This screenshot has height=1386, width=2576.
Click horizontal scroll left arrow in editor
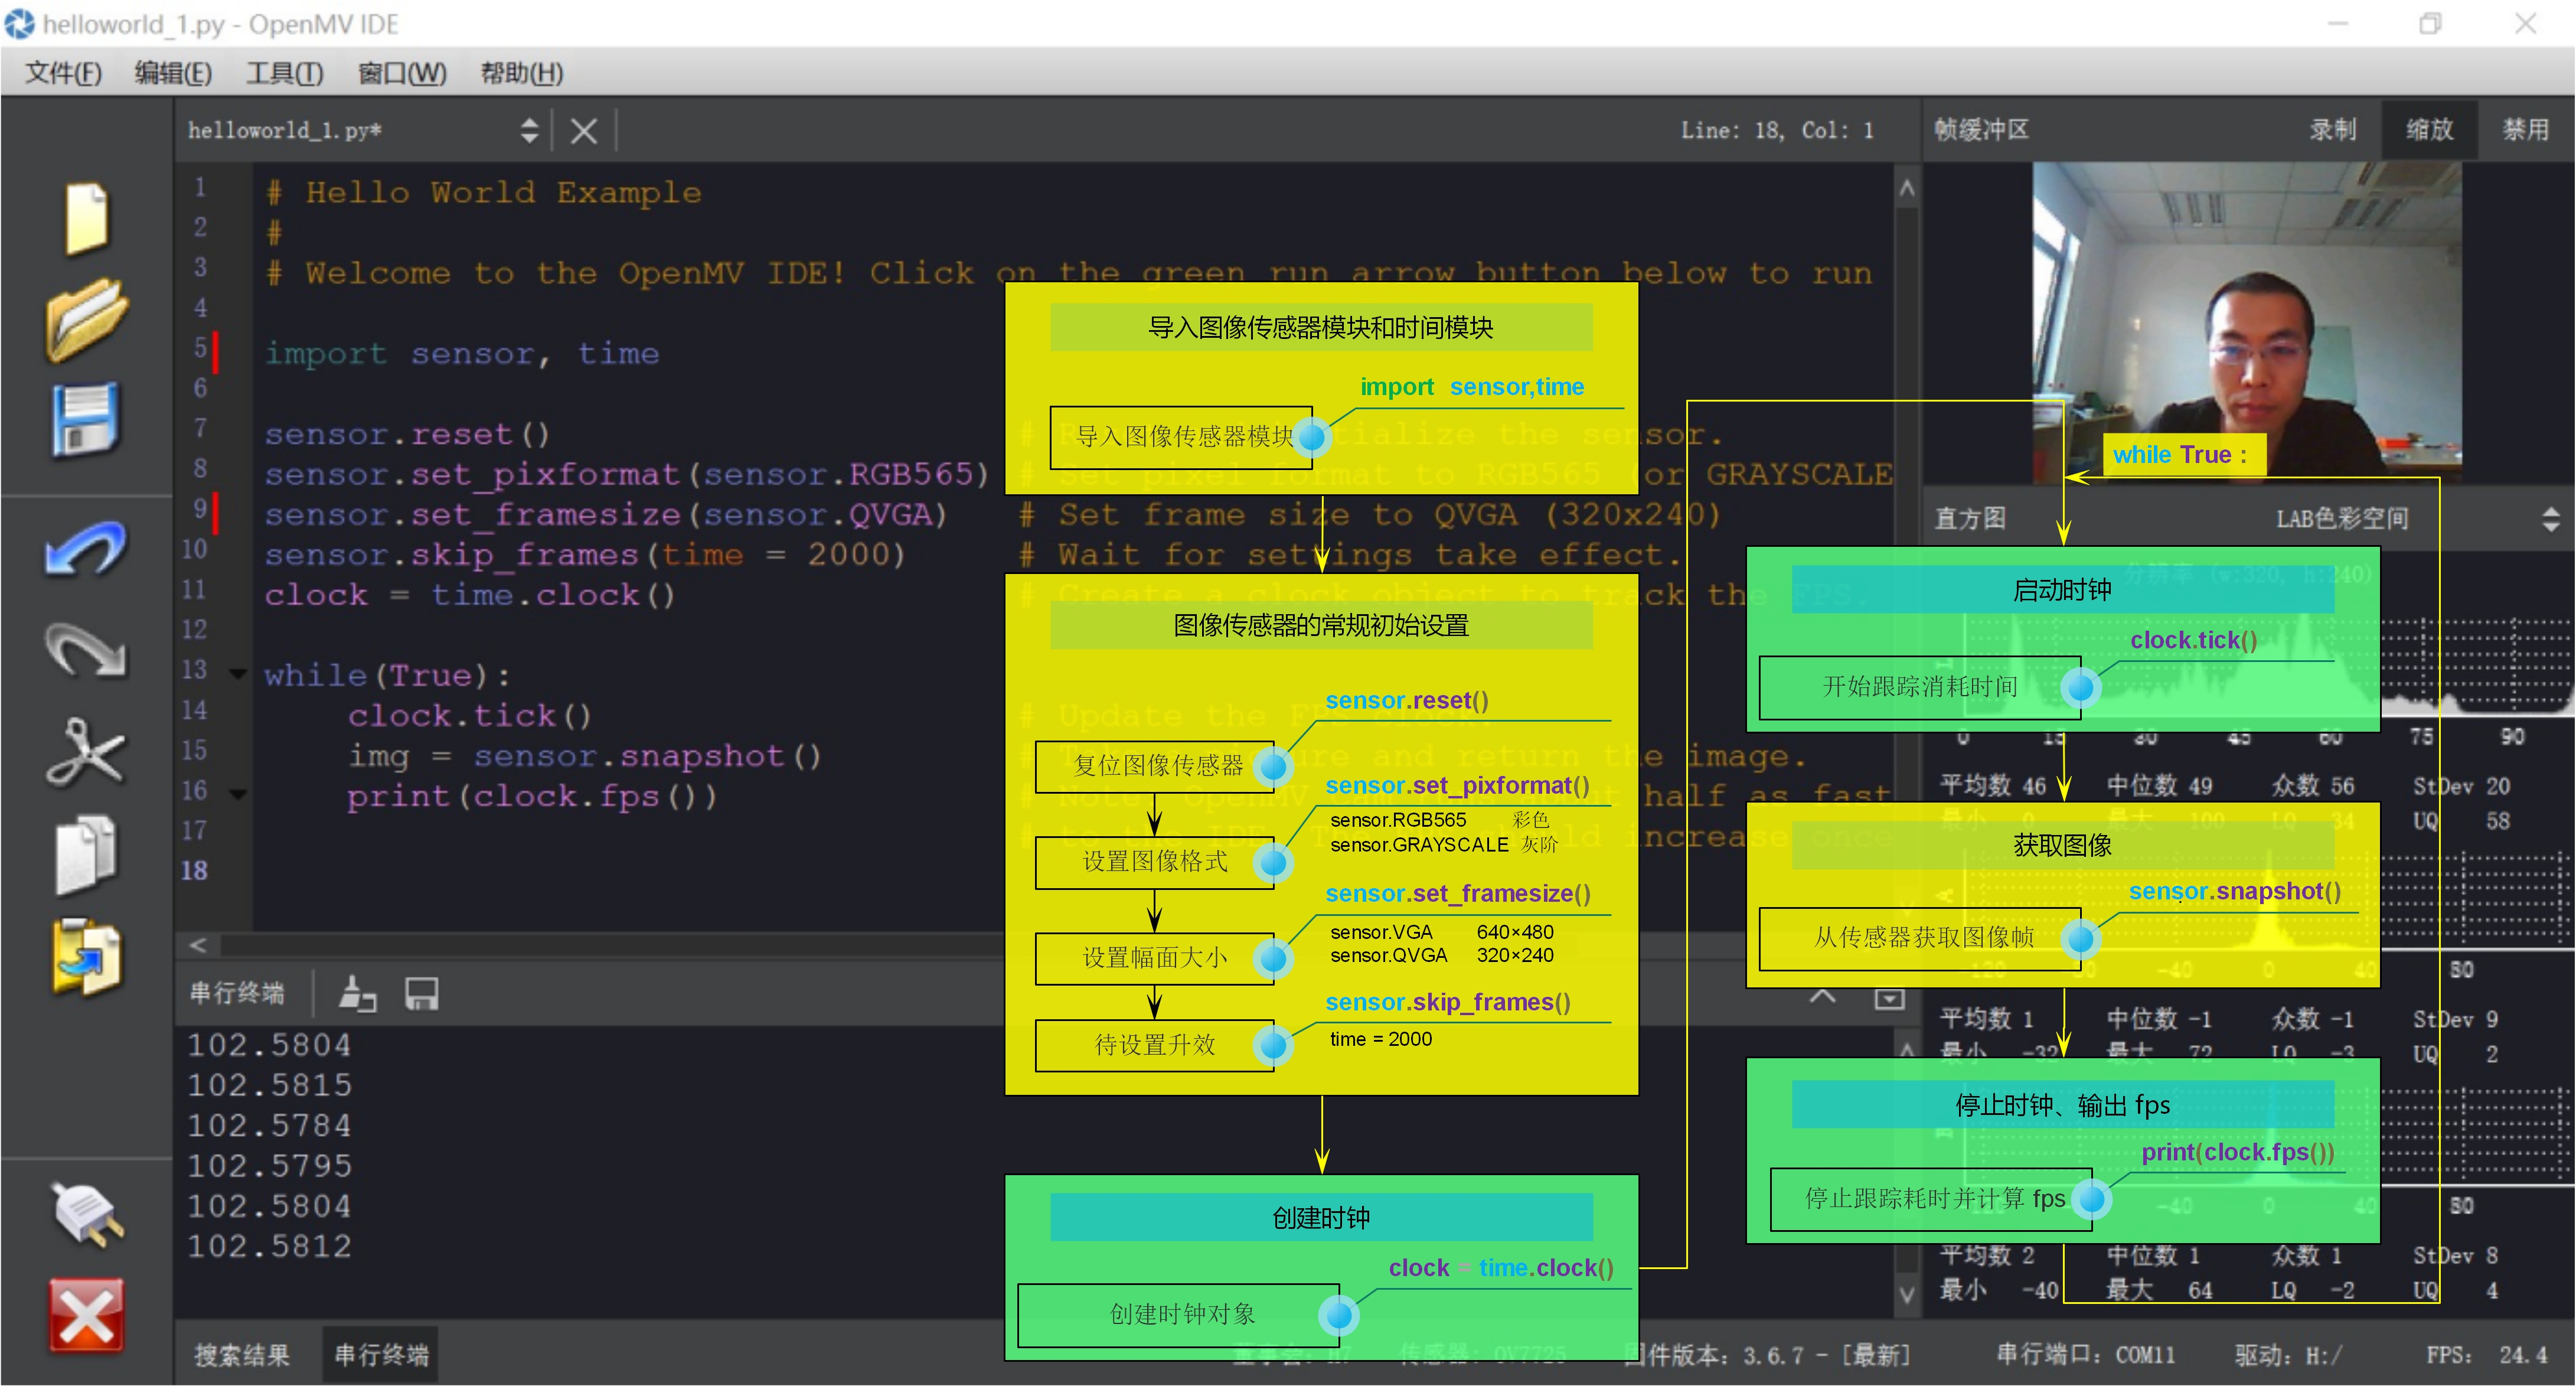[198, 945]
